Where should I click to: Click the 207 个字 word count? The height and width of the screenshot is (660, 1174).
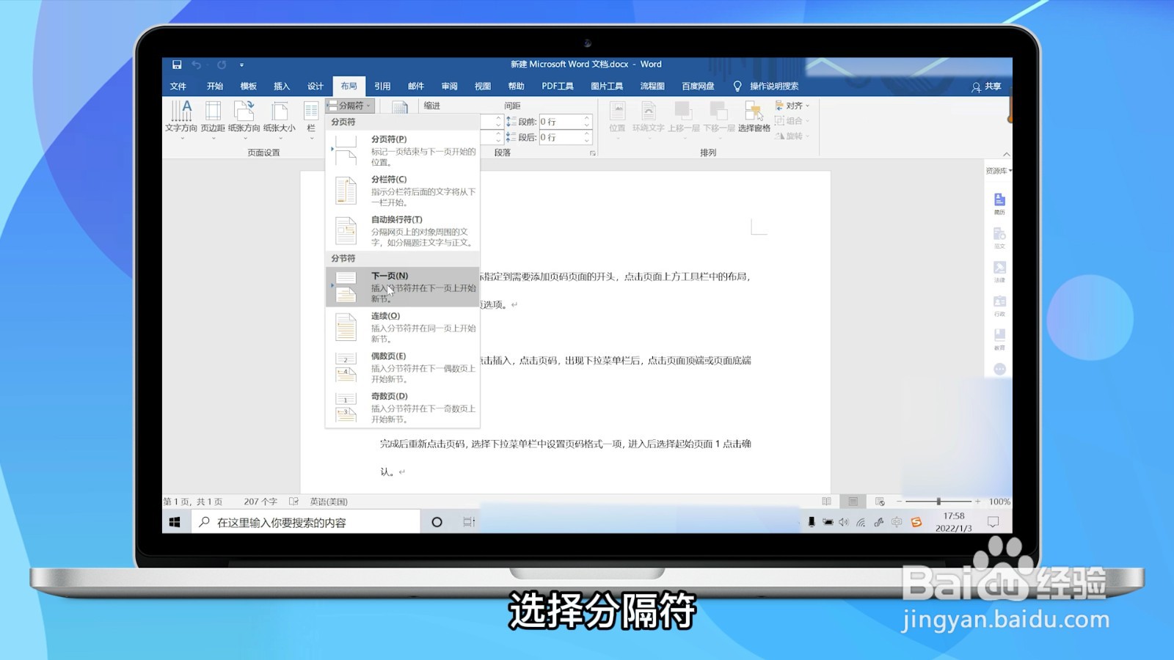[260, 502]
